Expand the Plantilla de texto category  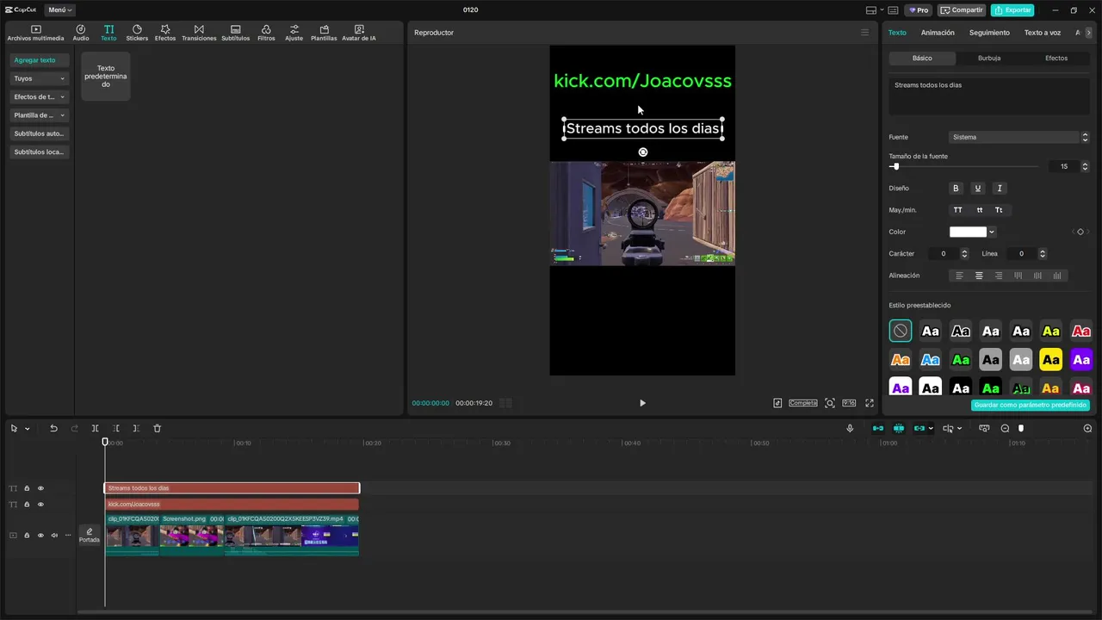click(x=39, y=115)
